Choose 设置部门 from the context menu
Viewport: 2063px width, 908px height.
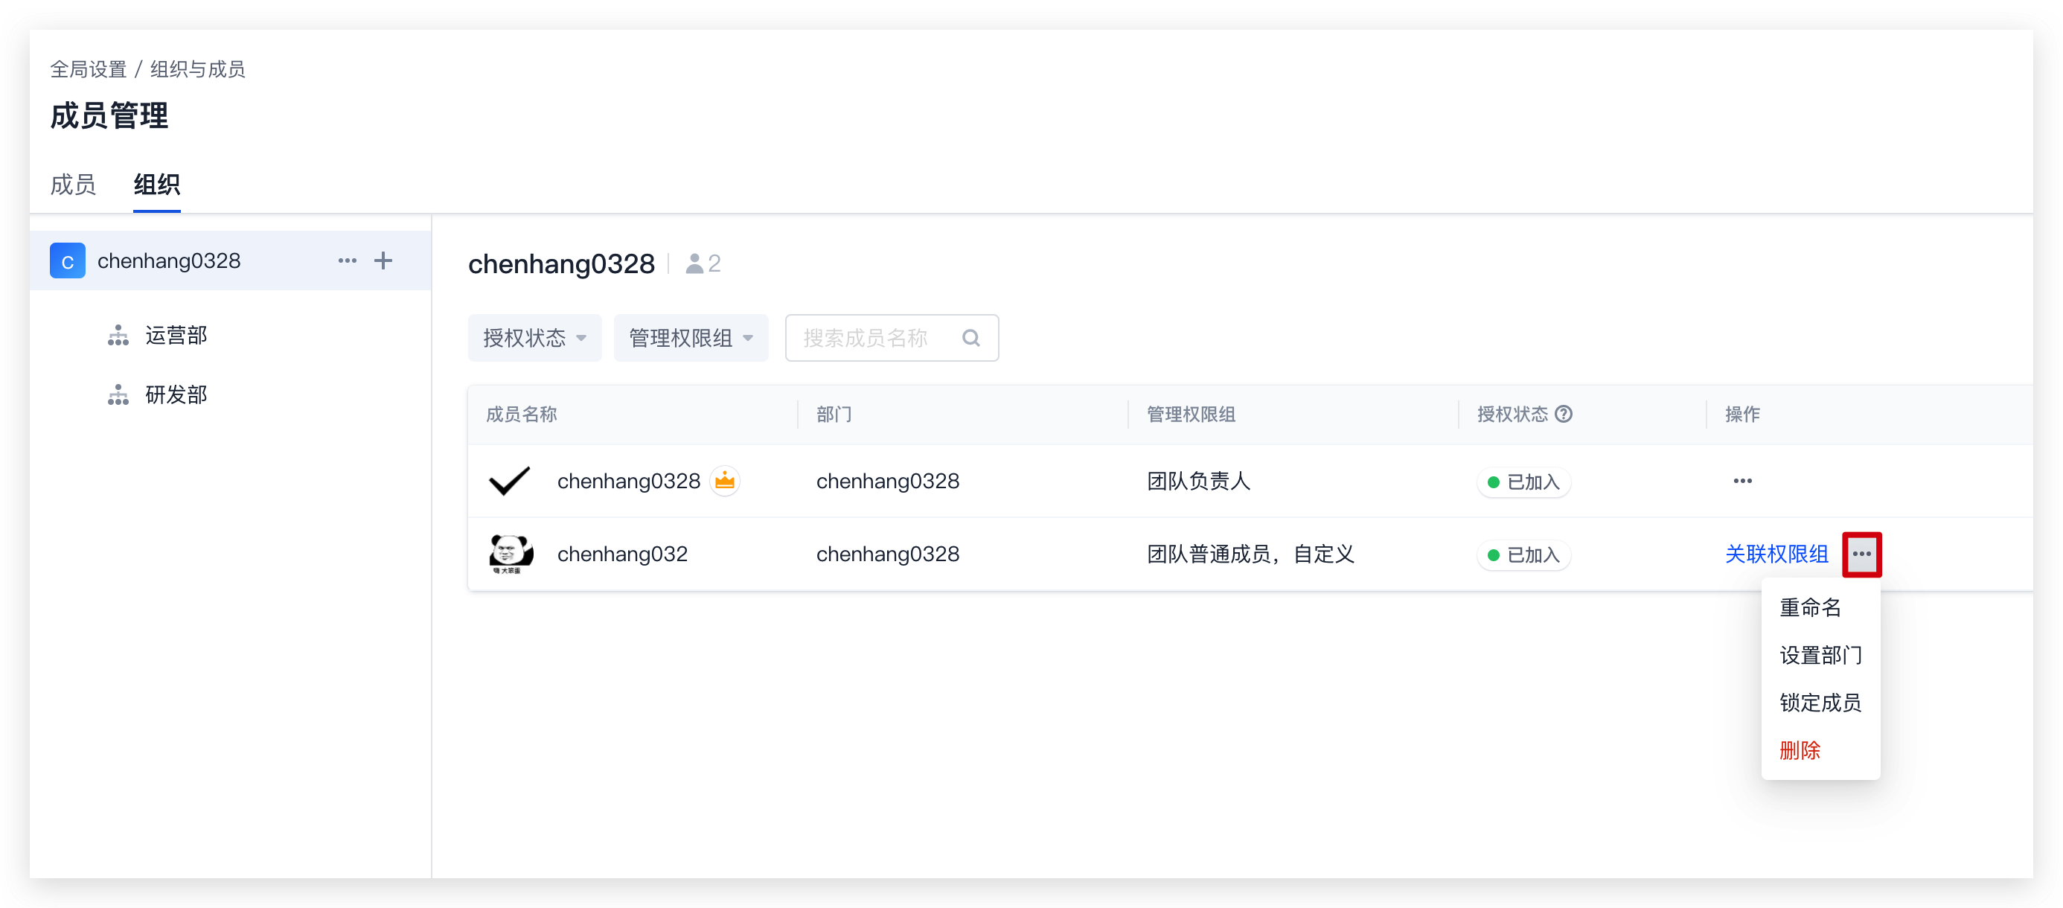pos(1820,655)
